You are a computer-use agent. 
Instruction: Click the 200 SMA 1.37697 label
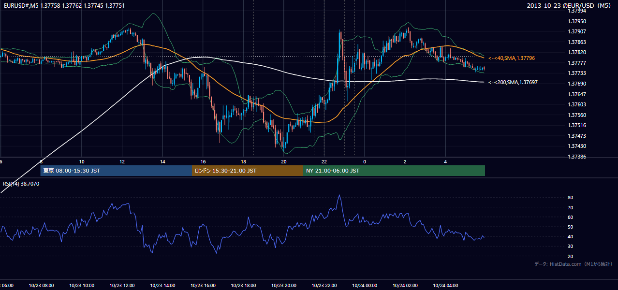coord(513,82)
